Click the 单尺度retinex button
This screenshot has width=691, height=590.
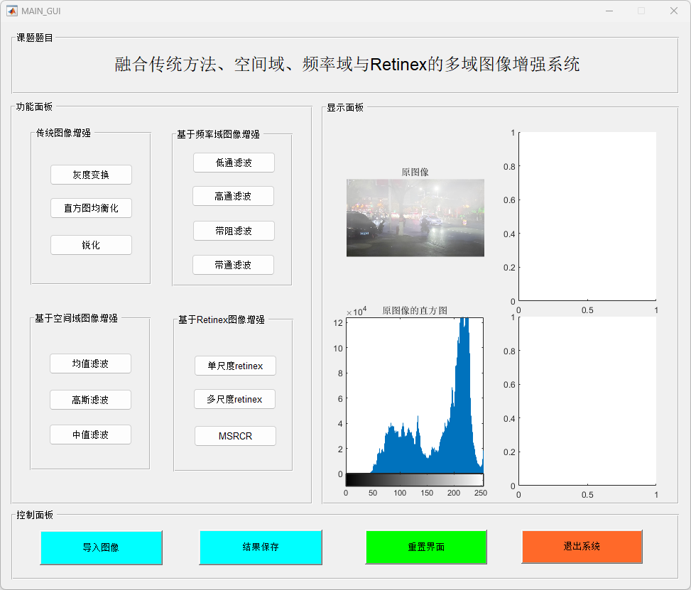(x=235, y=366)
